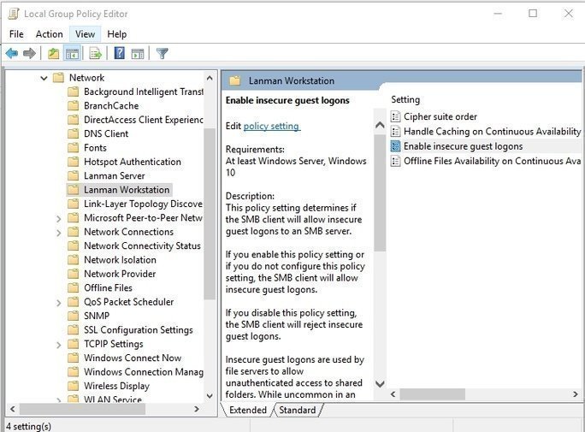The width and height of the screenshot is (585, 432).
Task: Select the Cipher suite order setting
Action: tap(440, 116)
